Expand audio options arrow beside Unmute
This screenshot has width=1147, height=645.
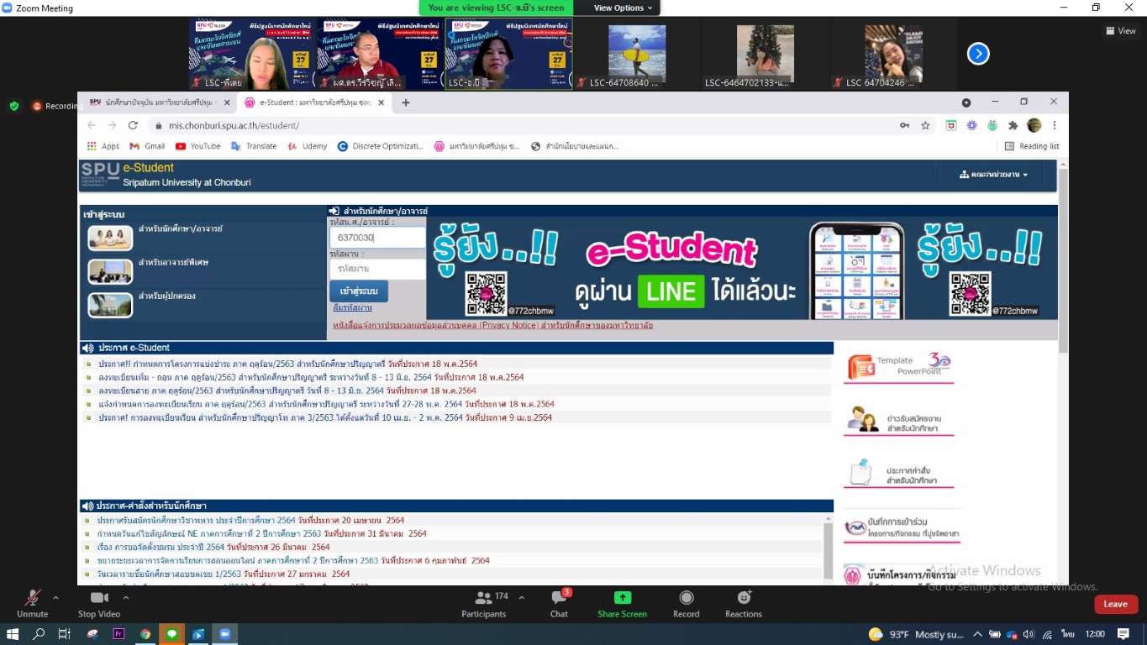tap(55, 598)
